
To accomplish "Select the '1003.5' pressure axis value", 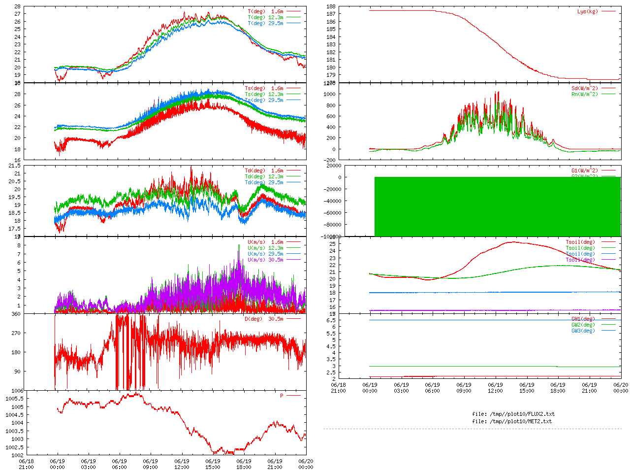I will pos(15,431).
